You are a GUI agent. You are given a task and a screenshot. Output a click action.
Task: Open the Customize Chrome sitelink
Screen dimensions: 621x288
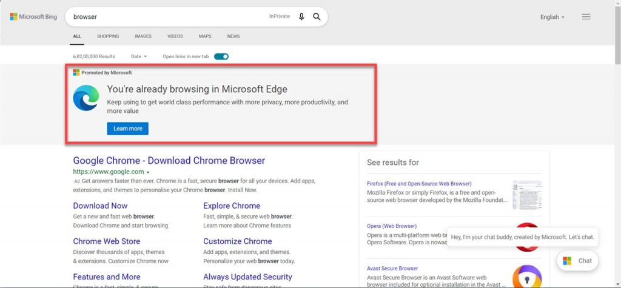click(x=238, y=241)
